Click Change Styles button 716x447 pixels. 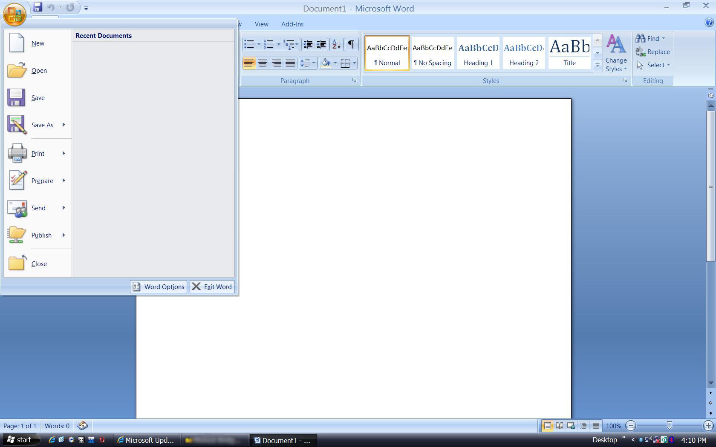pos(616,53)
